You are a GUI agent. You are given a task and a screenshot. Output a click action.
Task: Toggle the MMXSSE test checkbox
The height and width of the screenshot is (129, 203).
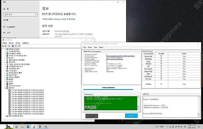click(x=161, y=64)
